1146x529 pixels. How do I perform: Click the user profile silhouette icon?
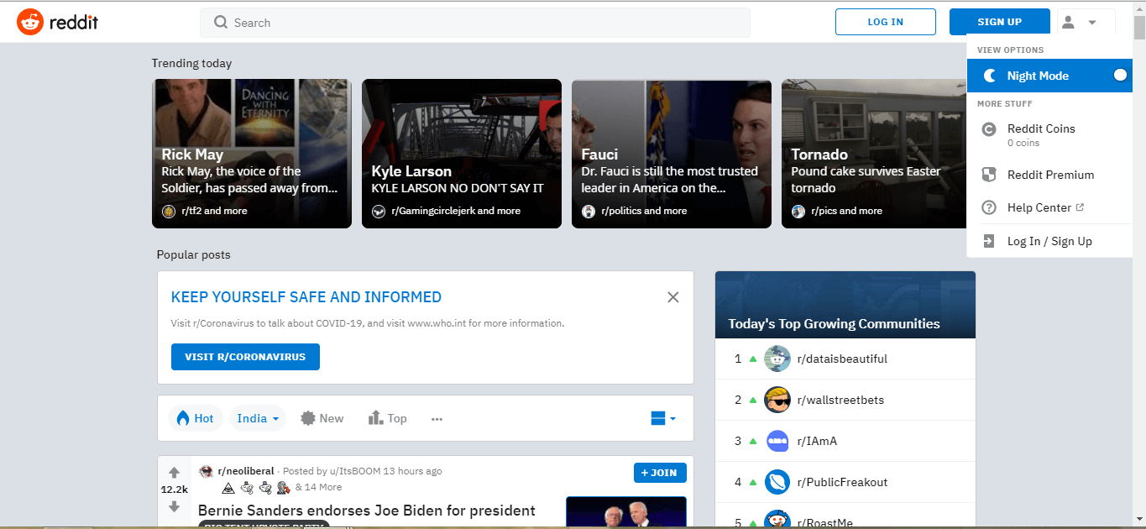[x=1068, y=23]
